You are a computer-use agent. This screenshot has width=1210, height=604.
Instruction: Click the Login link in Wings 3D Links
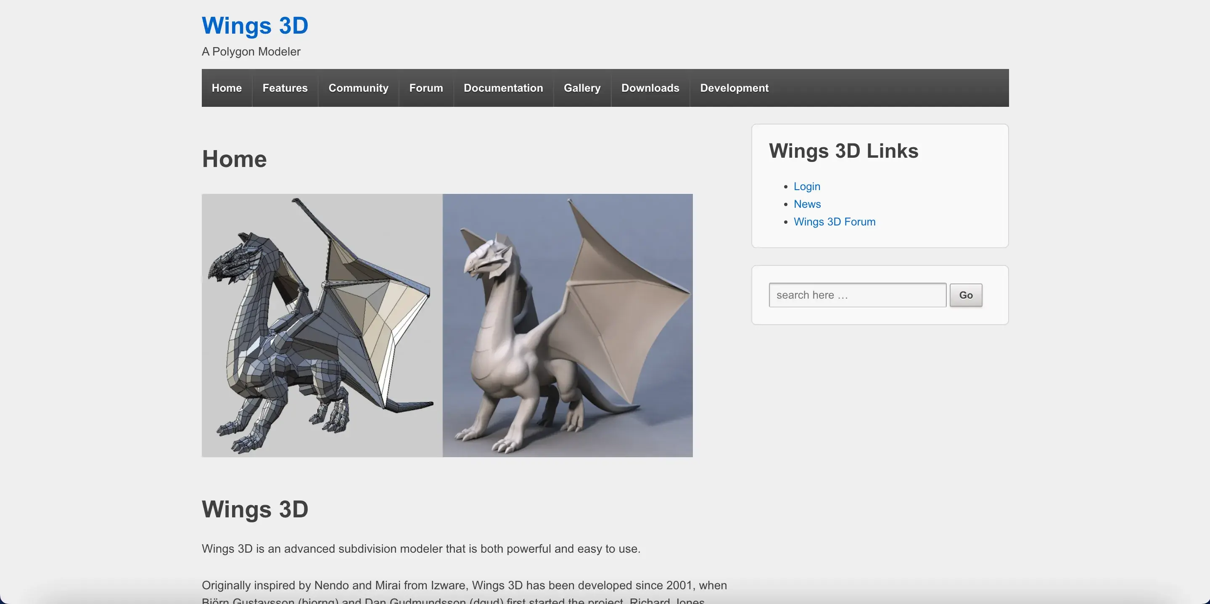(806, 186)
